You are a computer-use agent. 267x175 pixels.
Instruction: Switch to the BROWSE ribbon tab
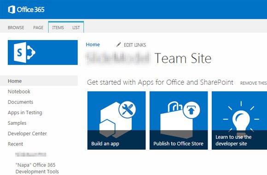click(x=16, y=28)
